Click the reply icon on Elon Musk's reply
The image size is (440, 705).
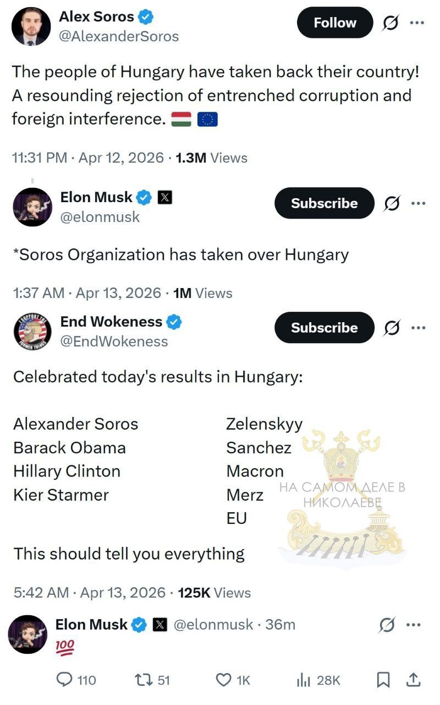pyautogui.click(x=65, y=680)
